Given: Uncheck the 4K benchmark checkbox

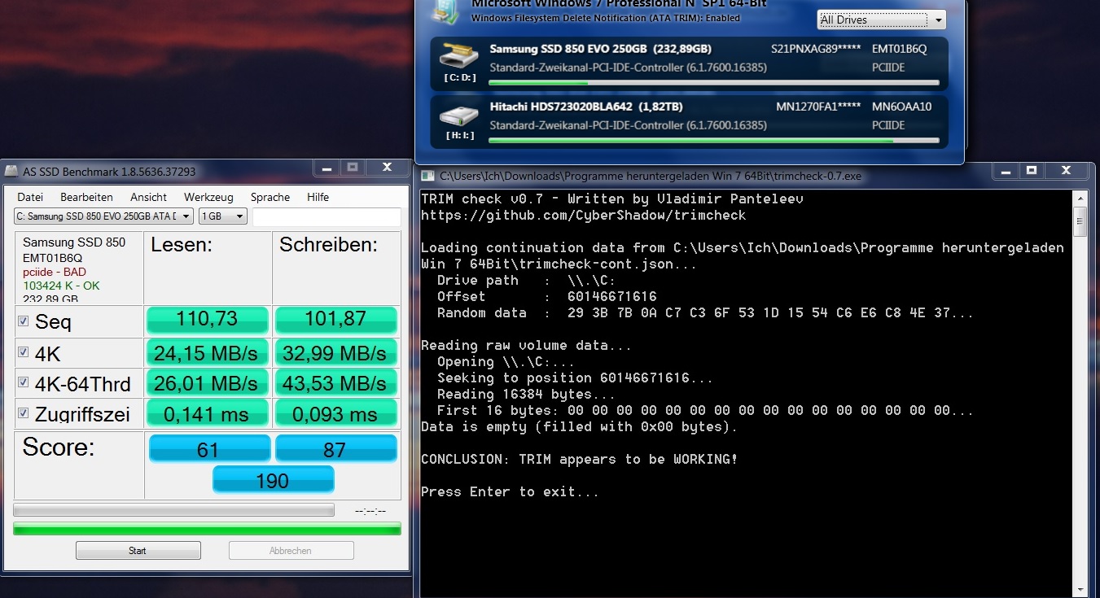Looking at the screenshot, I should coord(24,353).
